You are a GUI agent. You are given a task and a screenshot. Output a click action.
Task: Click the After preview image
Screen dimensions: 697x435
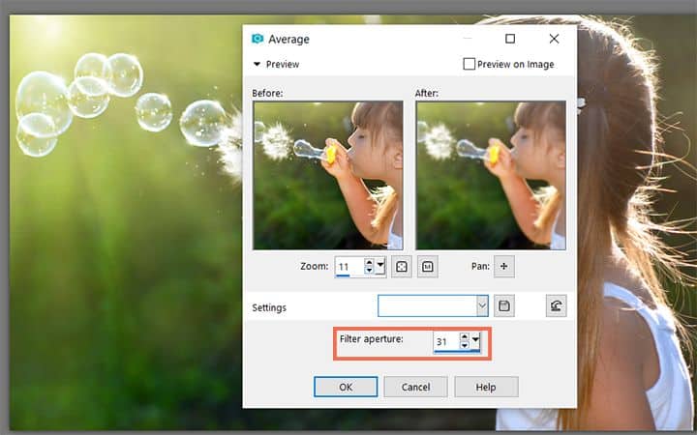(x=491, y=175)
